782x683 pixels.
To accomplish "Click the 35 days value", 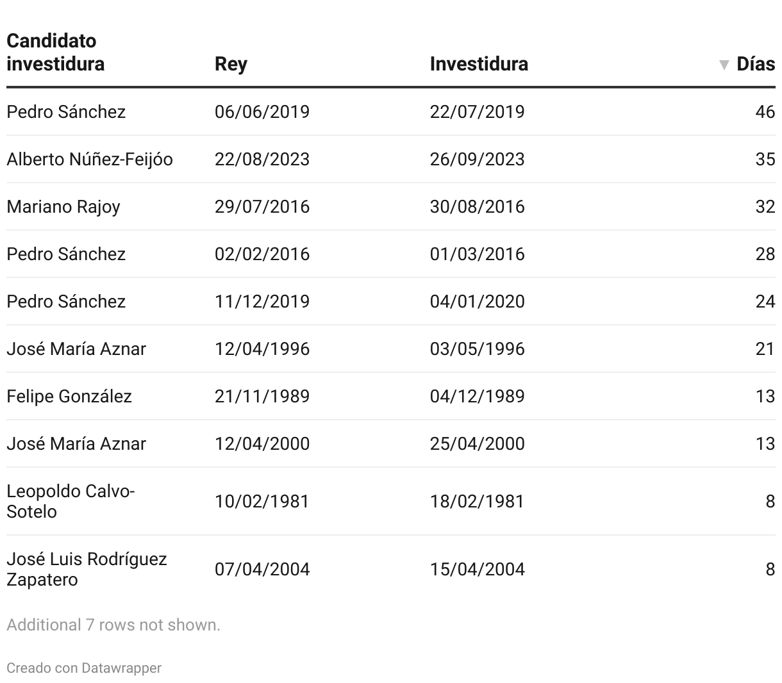I will point(765,159).
